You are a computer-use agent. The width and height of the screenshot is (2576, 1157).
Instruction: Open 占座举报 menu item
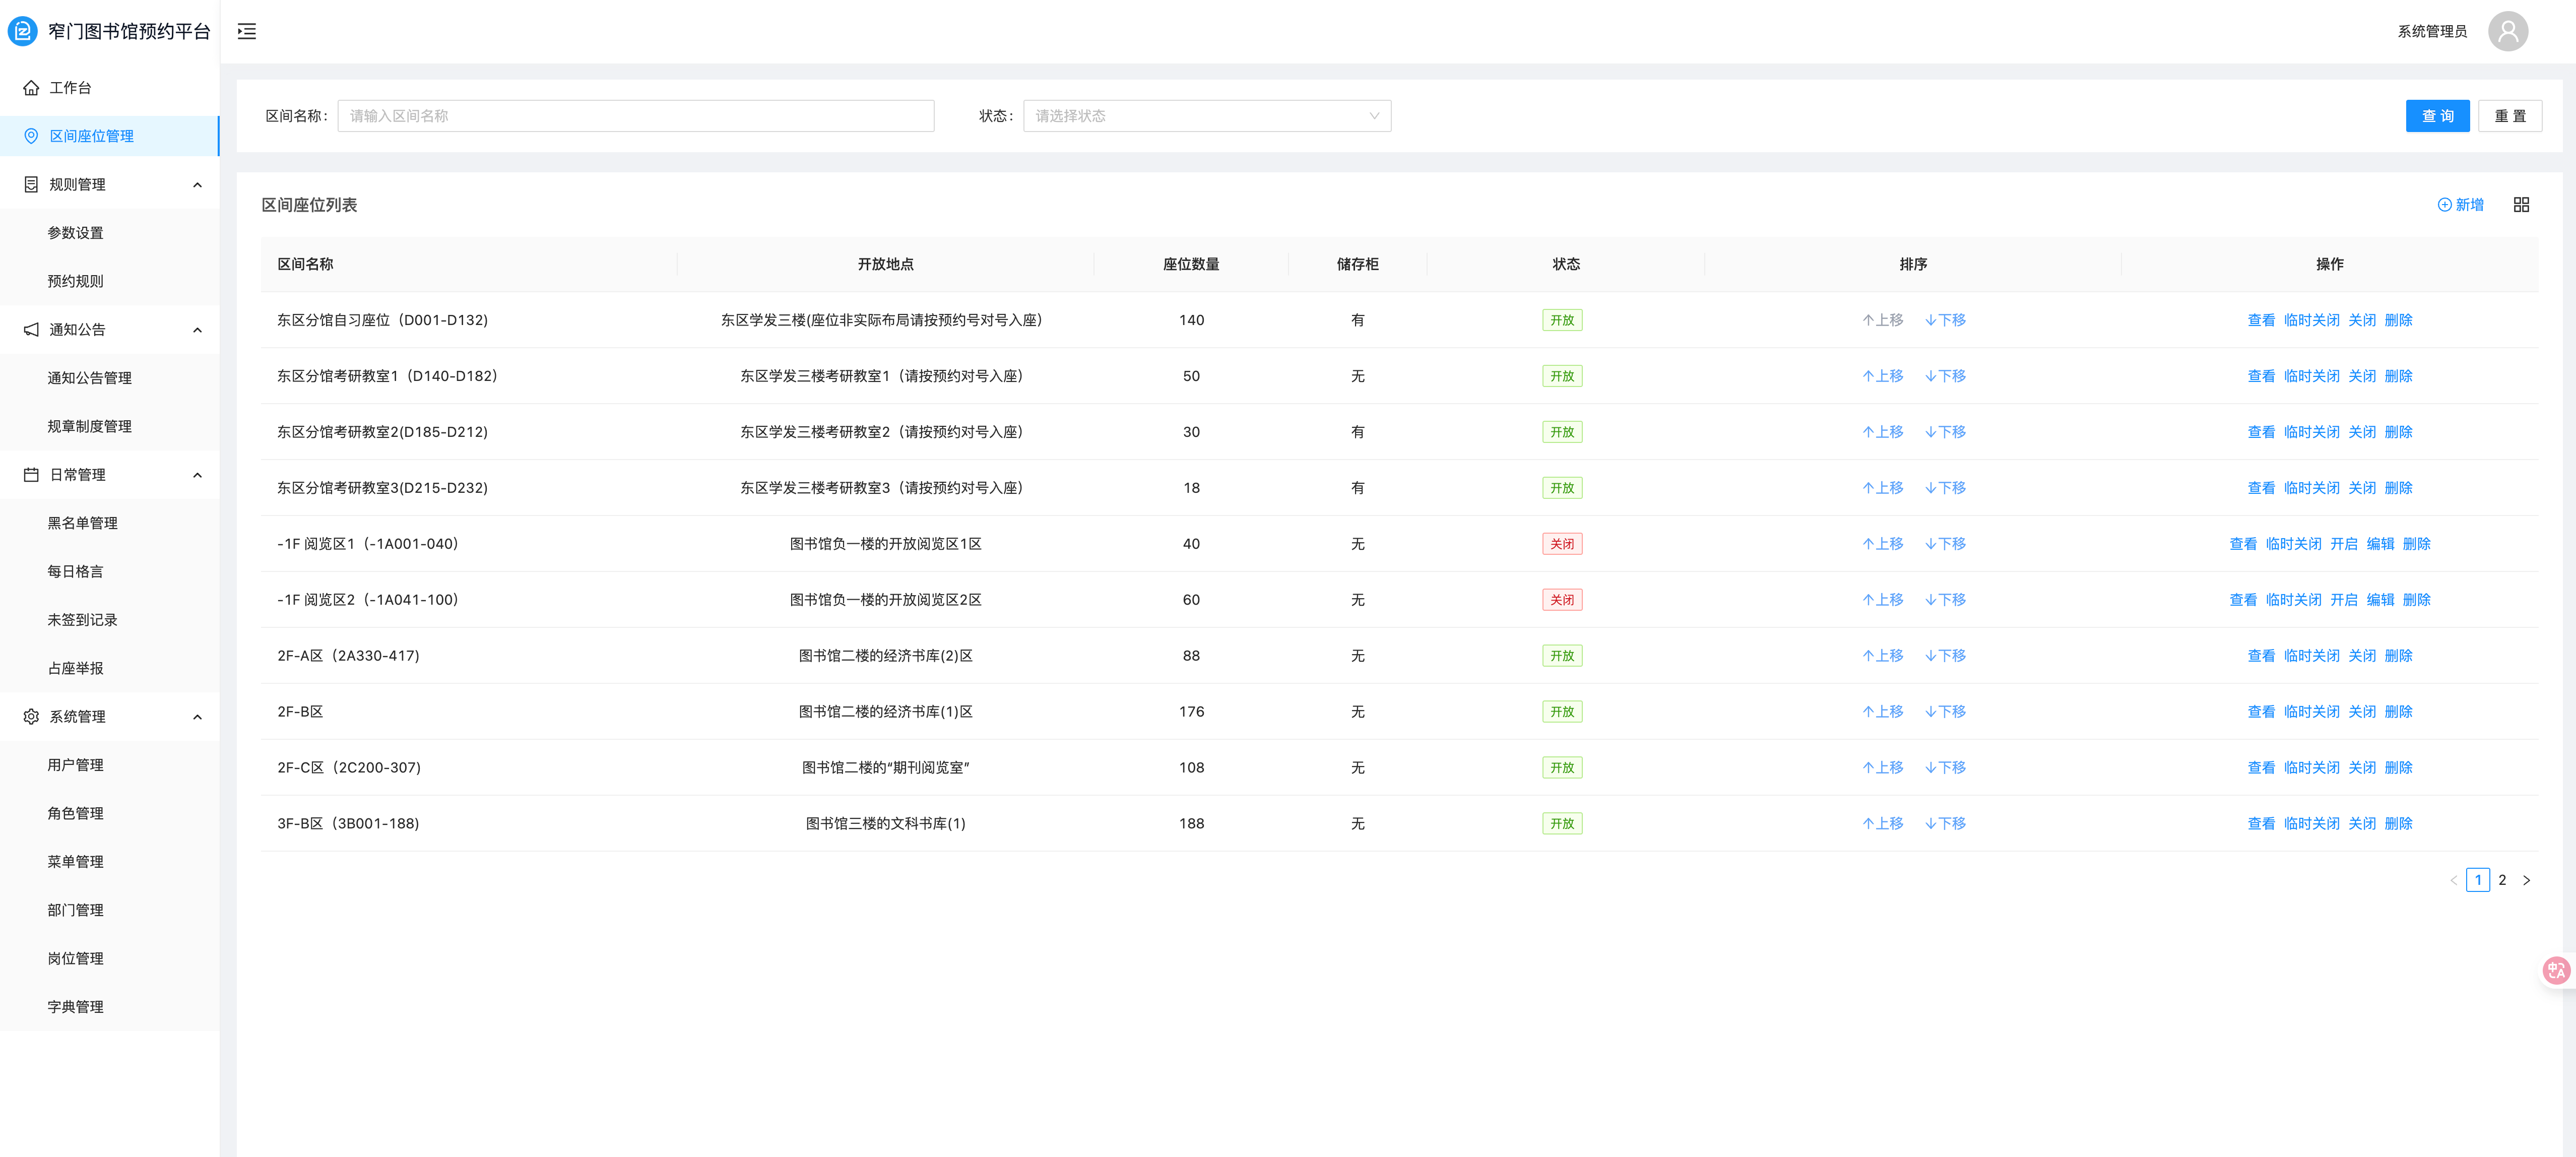tap(75, 668)
